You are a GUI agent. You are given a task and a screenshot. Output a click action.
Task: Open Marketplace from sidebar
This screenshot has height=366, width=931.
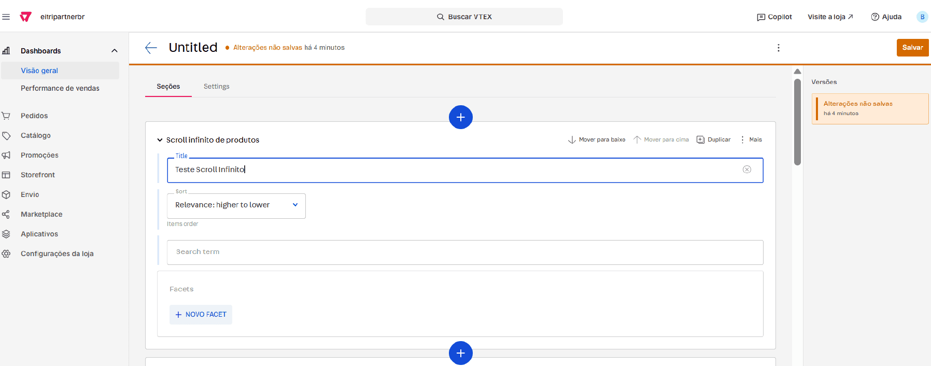41,214
